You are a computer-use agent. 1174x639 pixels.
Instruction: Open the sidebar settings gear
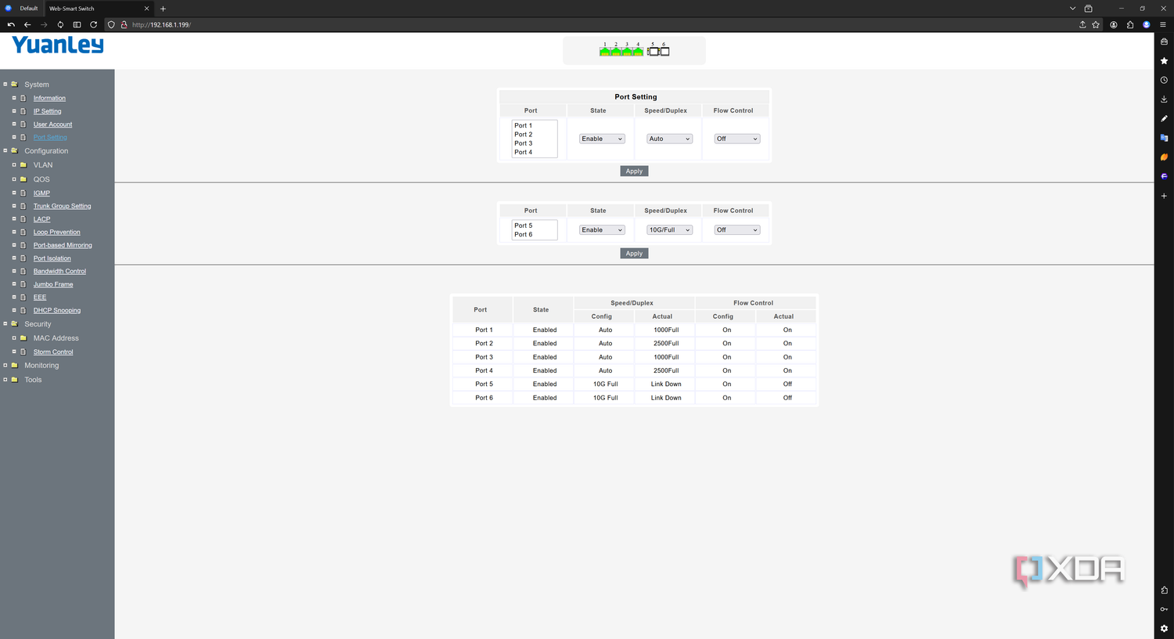[1164, 628]
